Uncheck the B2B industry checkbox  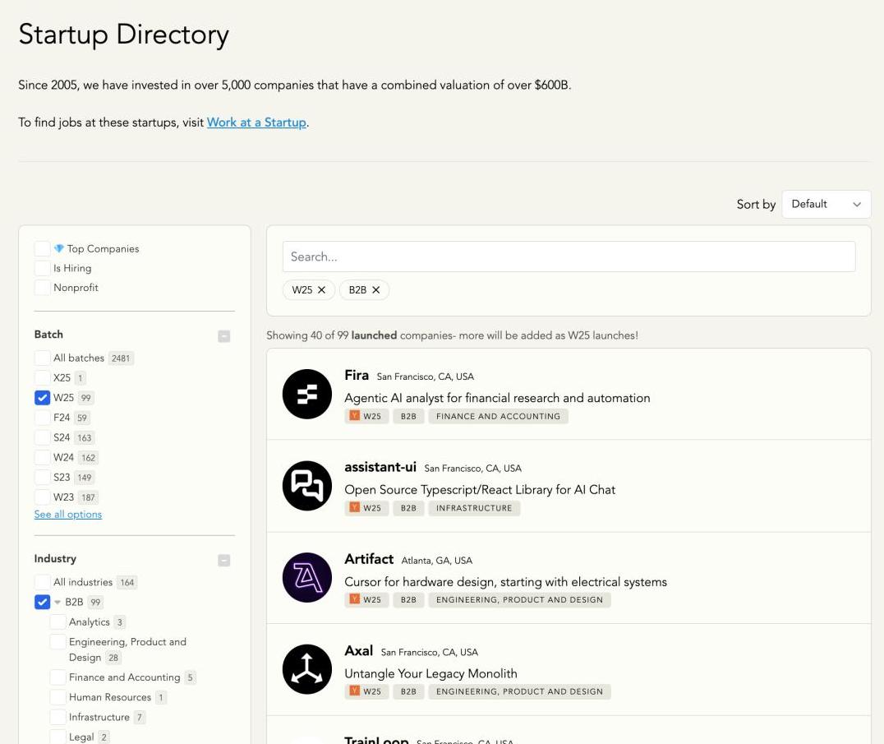[42, 602]
